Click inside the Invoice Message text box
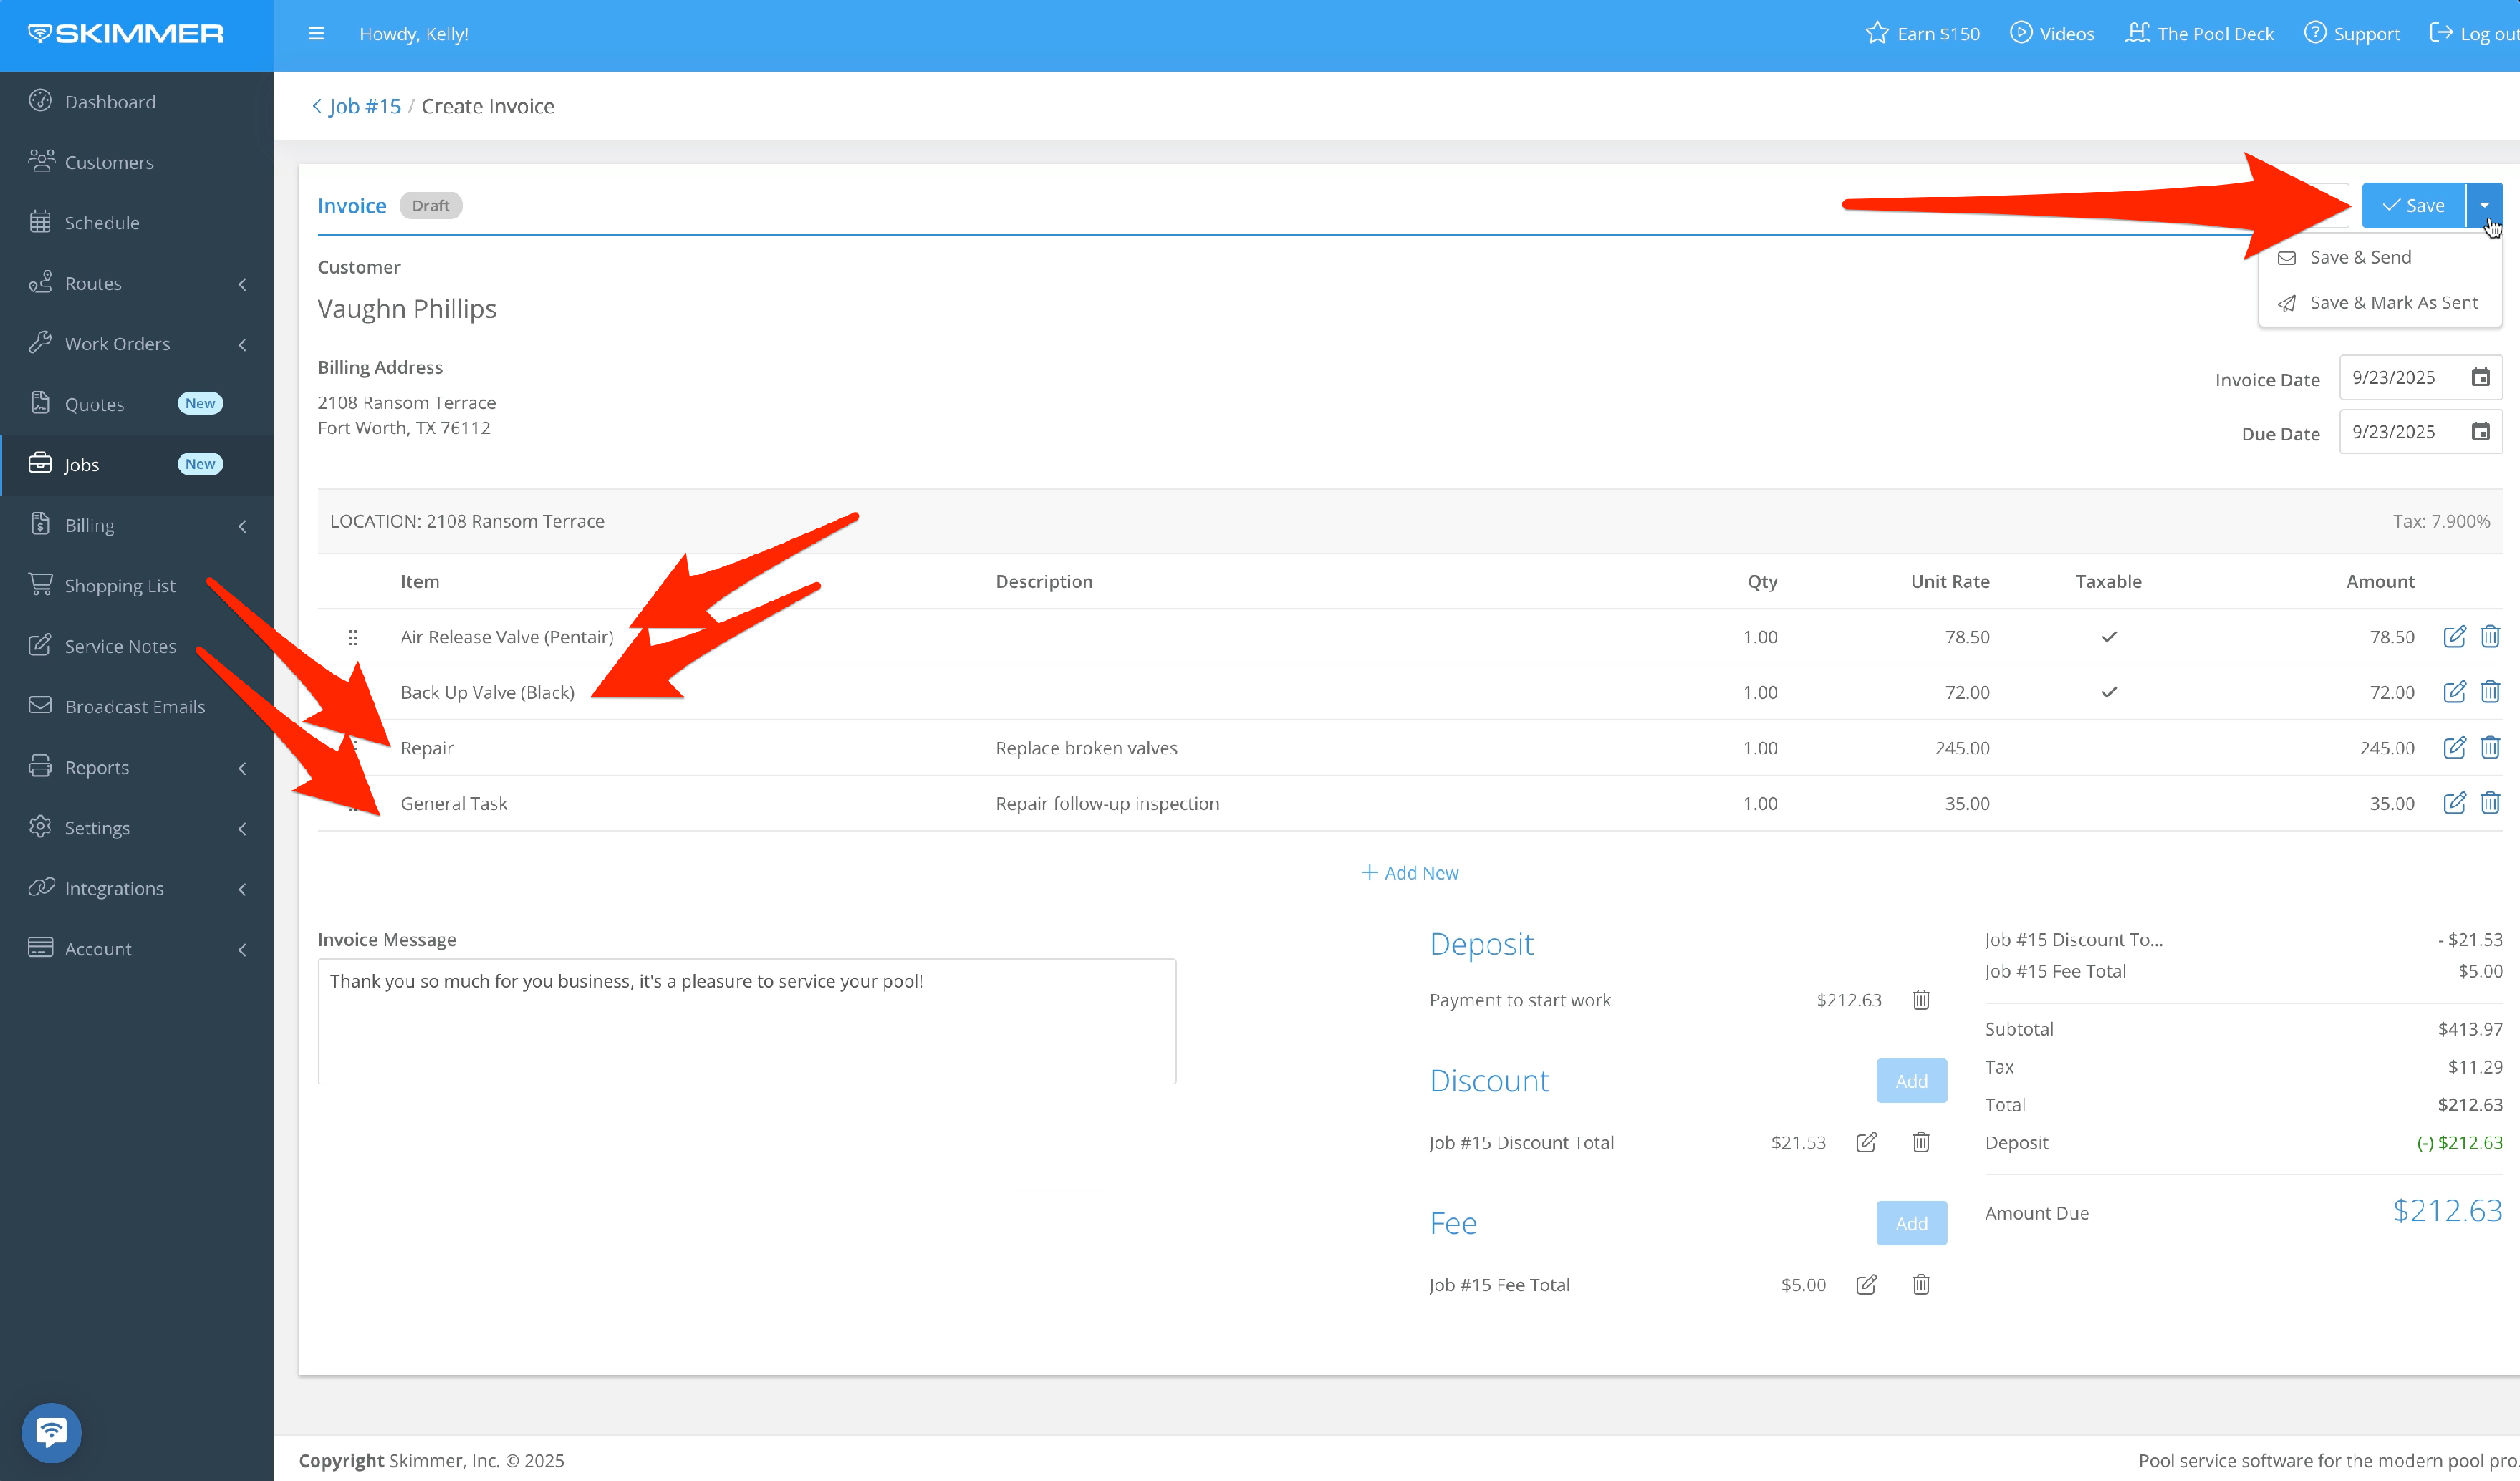 [x=746, y=1022]
